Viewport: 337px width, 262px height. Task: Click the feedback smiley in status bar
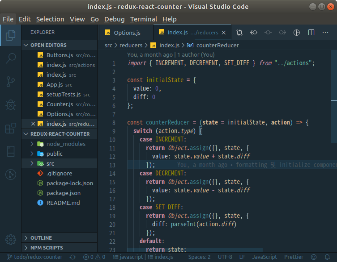click(314, 257)
